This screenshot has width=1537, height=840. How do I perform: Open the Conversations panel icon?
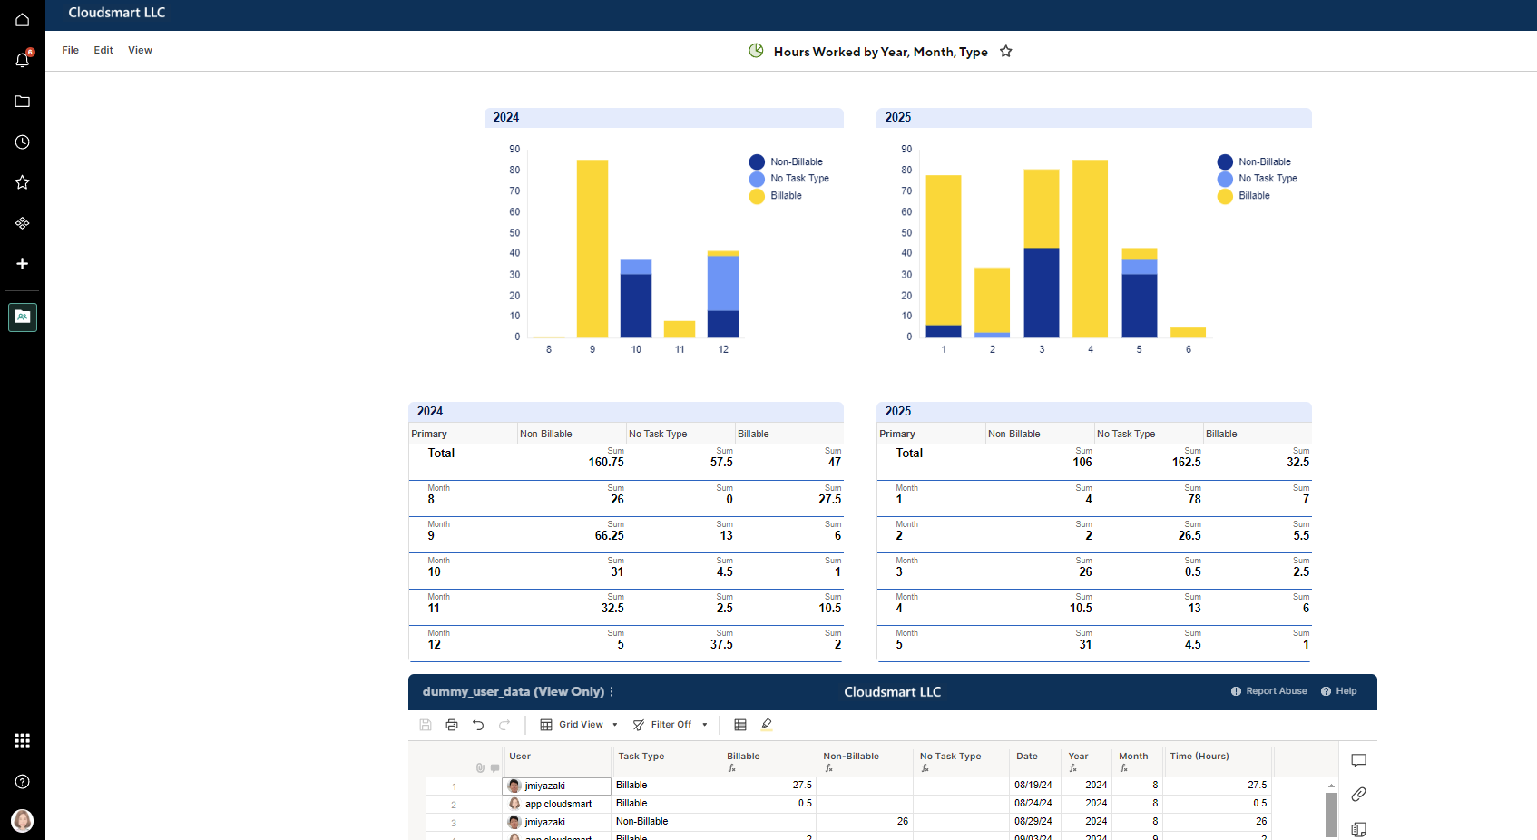1358,760
